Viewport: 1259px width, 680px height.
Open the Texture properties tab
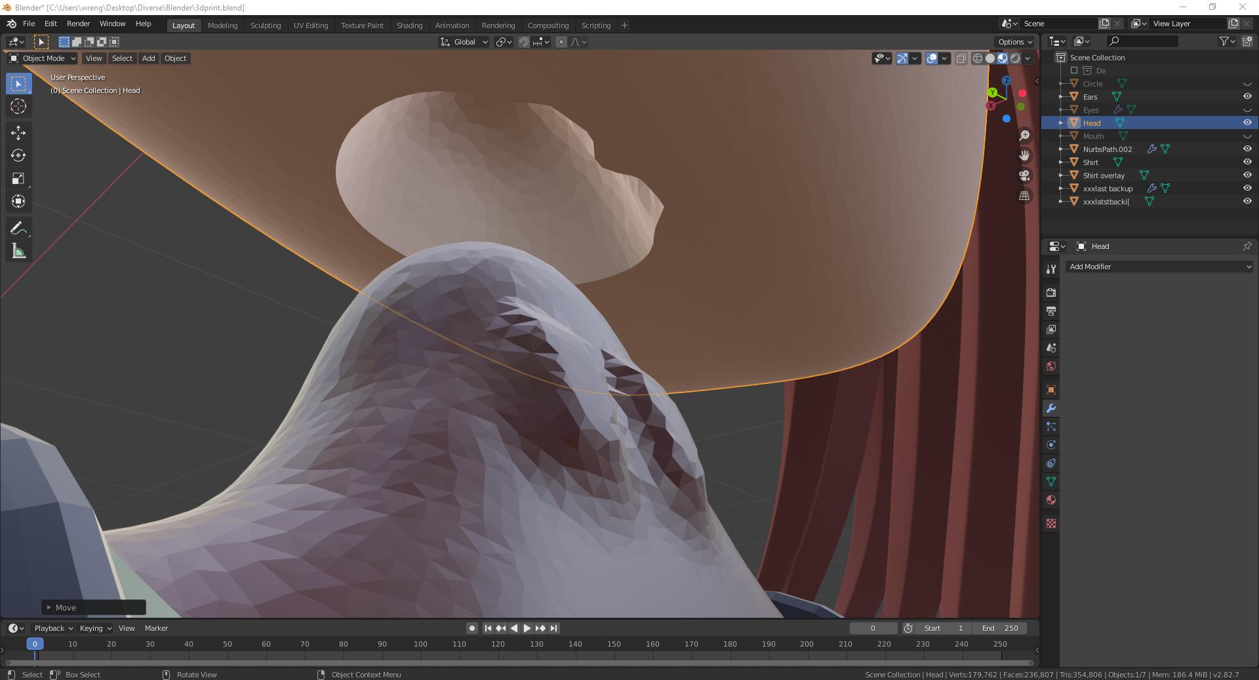click(x=1051, y=523)
